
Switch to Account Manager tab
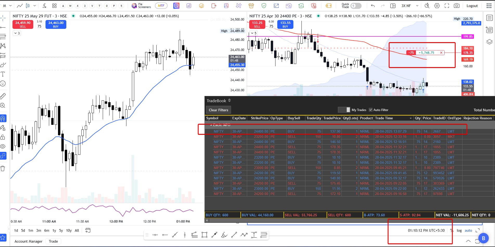click(28, 241)
